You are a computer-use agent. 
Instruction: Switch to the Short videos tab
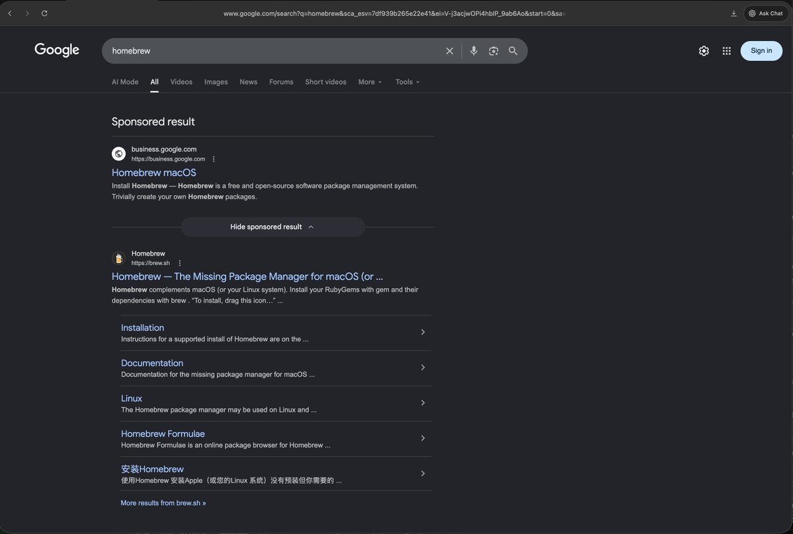coord(325,82)
